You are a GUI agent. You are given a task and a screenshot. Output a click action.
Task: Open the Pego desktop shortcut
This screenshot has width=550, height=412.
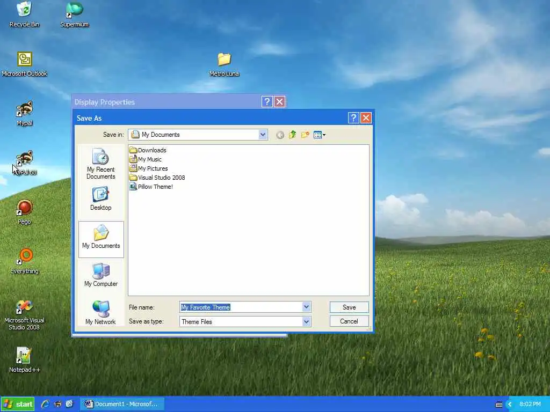click(24, 212)
